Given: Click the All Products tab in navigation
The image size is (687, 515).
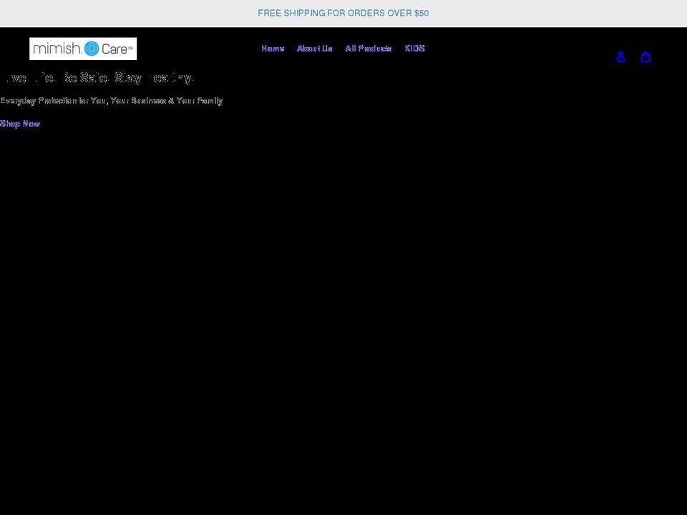Looking at the screenshot, I should [x=369, y=48].
